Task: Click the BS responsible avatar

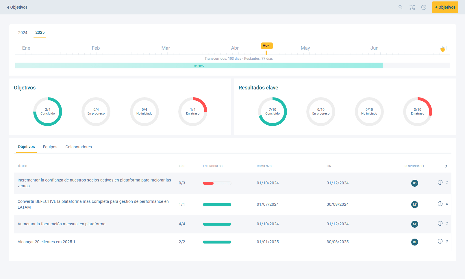Action: click(414, 183)
